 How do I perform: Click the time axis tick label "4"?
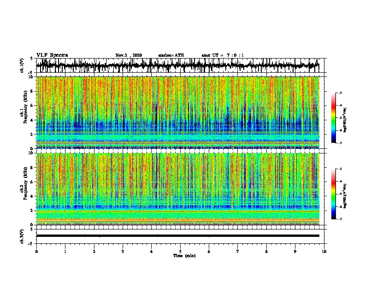152,252
